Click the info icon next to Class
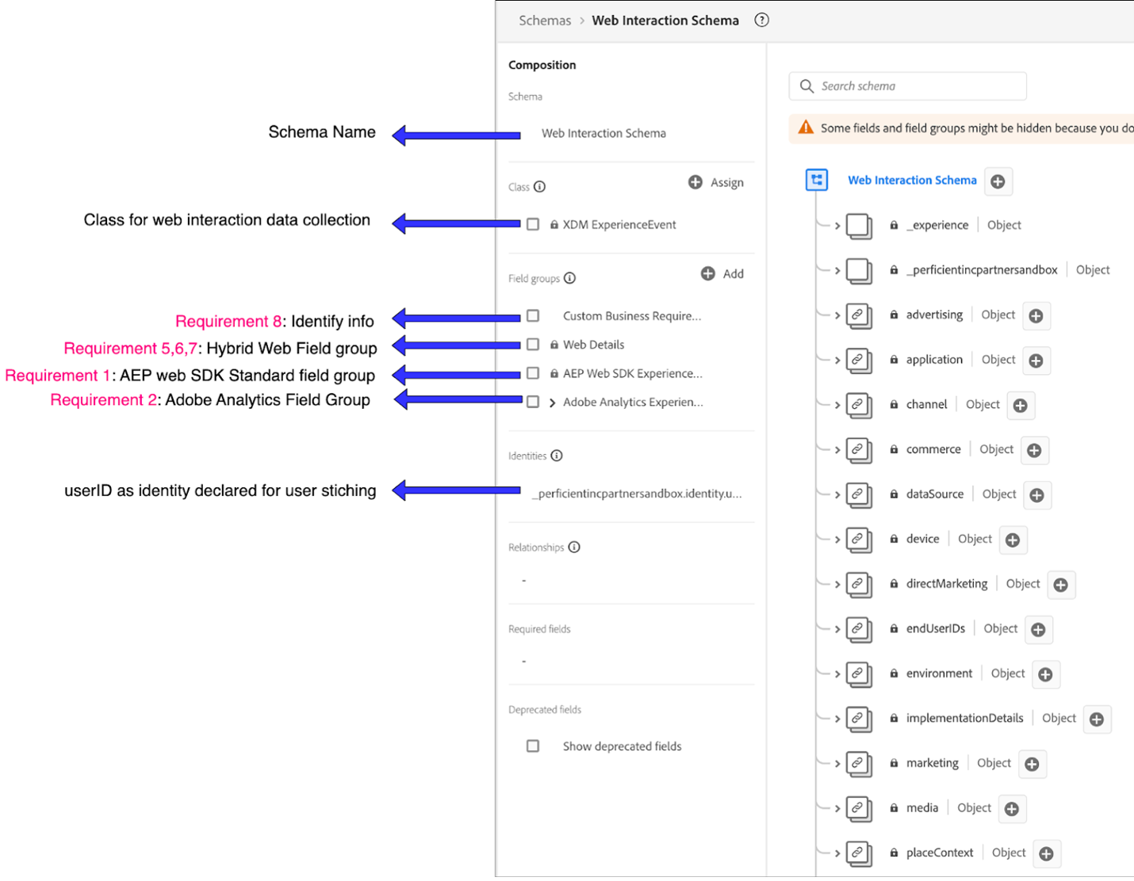This screenshot has height=881, width=1134. pos(540,187)
